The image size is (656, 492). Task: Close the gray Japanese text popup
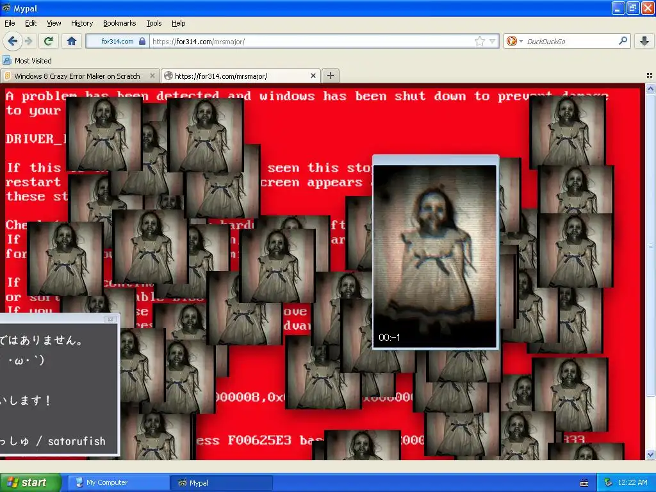(110, 319)
